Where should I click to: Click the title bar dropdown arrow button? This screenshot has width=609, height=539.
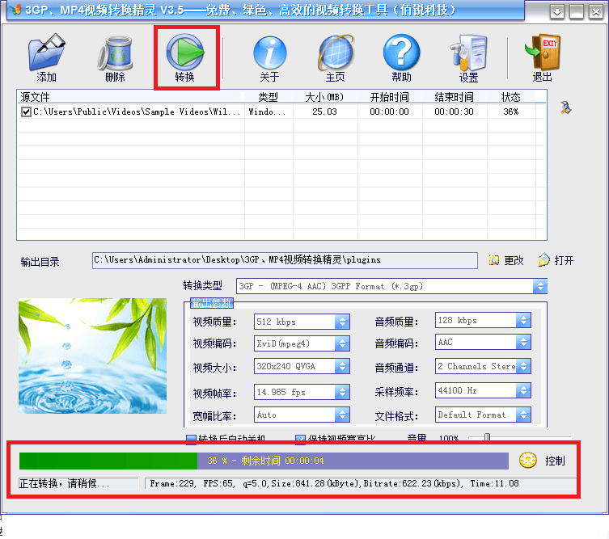pyautogui.click(x=557, y=12)
